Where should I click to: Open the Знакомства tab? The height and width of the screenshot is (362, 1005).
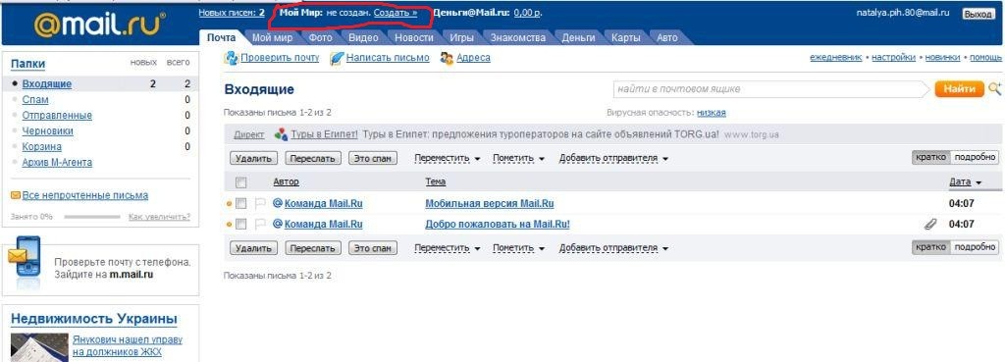click(518, 38)
